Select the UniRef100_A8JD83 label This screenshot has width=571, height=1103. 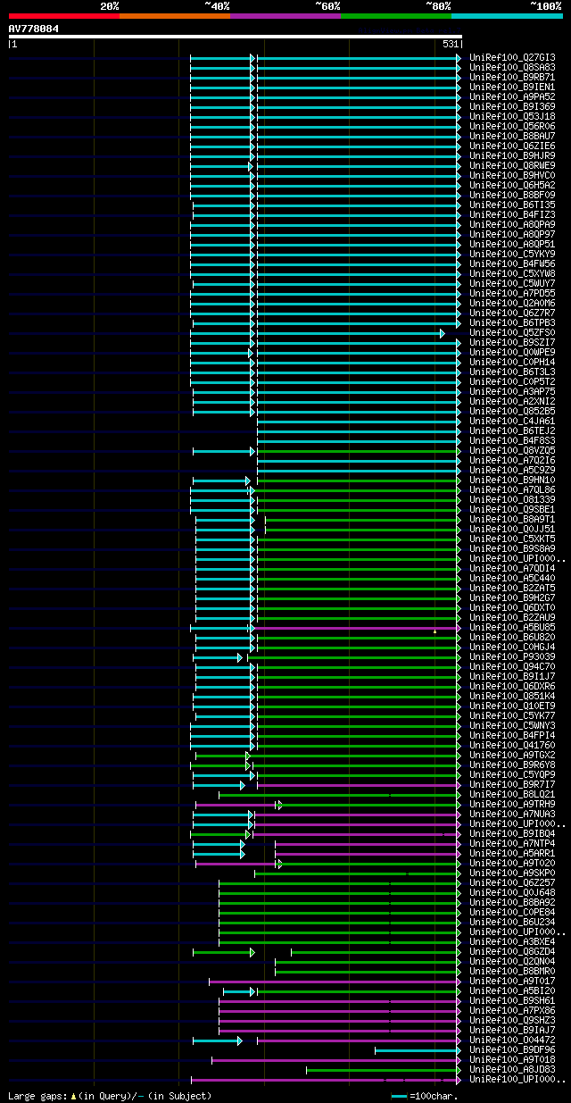coord(512,1069)
